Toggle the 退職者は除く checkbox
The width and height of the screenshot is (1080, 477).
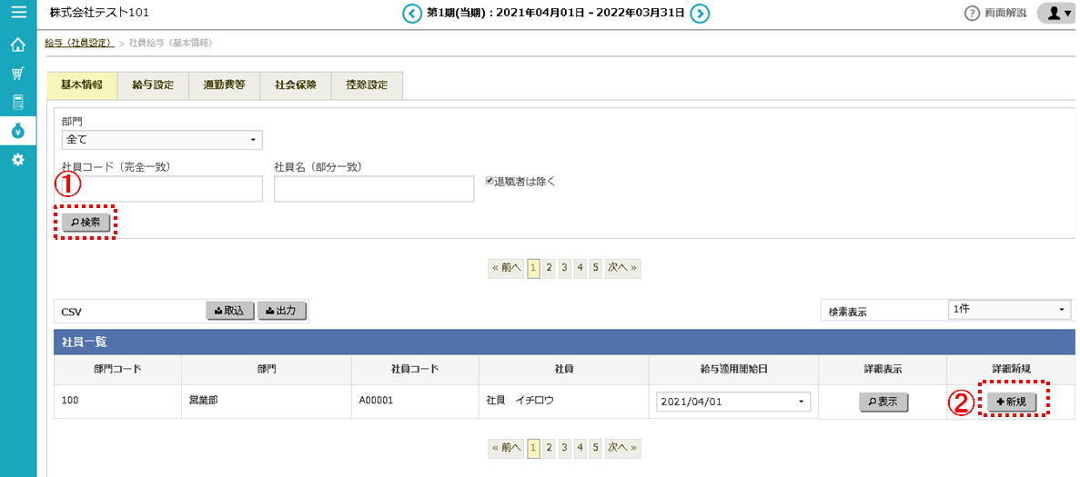tap(490, 181)
